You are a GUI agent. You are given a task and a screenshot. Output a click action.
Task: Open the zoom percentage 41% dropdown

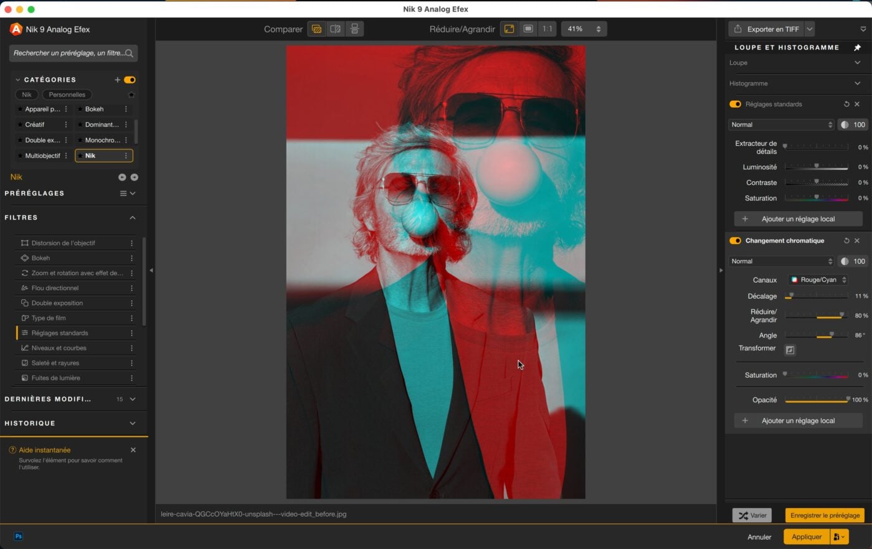point(584,29)
